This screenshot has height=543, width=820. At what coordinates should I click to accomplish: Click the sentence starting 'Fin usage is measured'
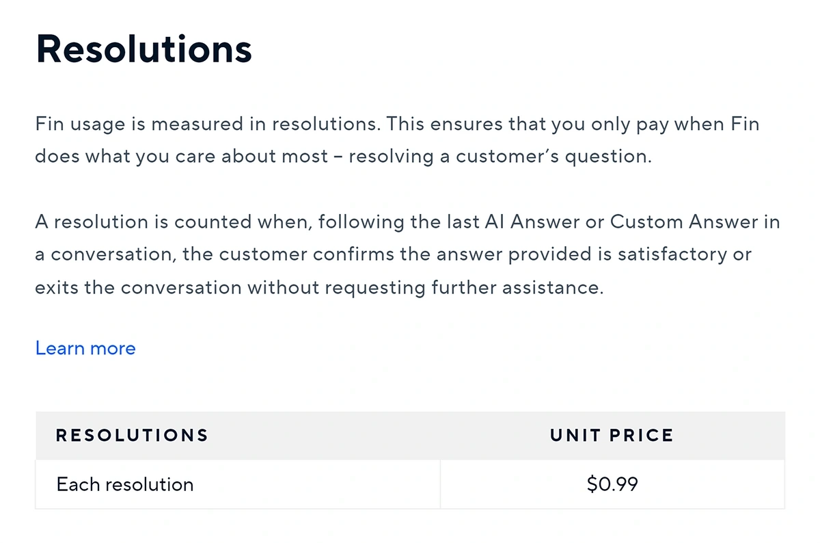click(206, 124)
